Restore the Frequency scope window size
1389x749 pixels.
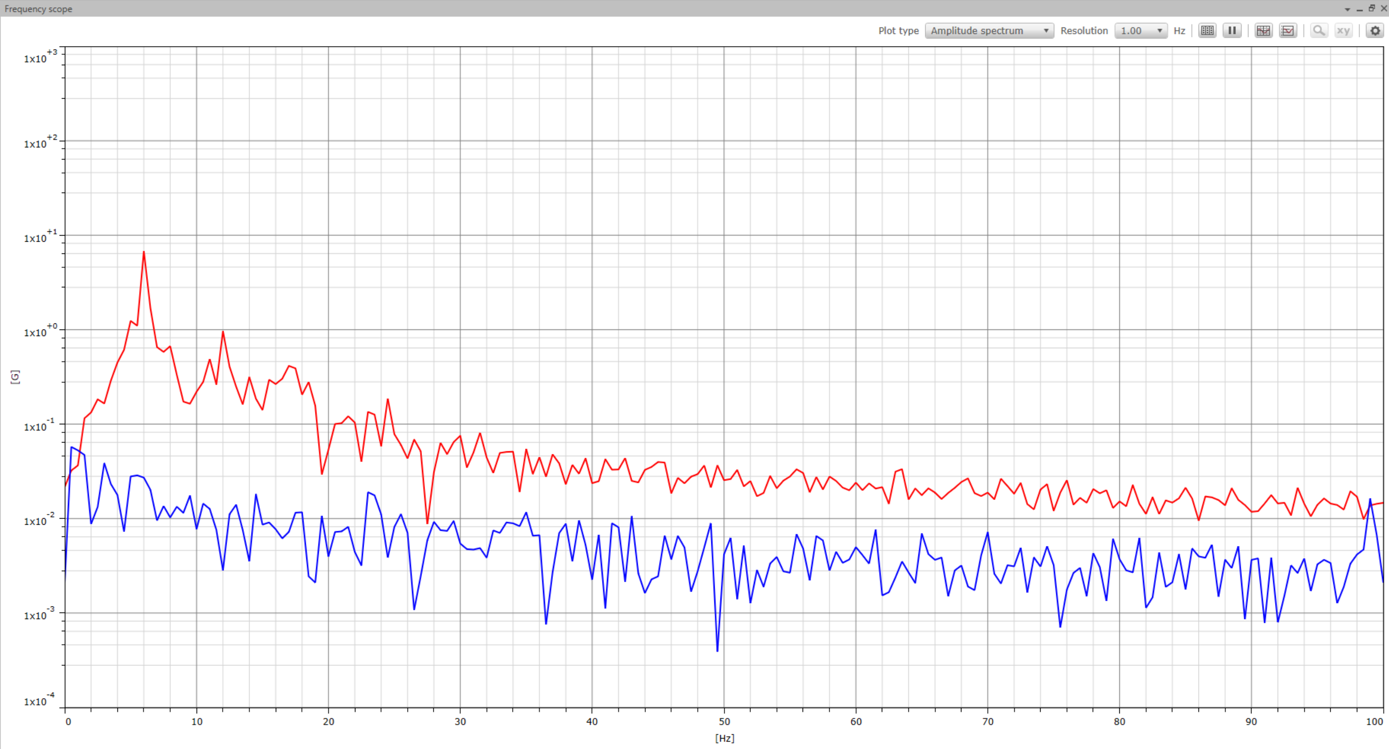click(x=1371, y=9)
